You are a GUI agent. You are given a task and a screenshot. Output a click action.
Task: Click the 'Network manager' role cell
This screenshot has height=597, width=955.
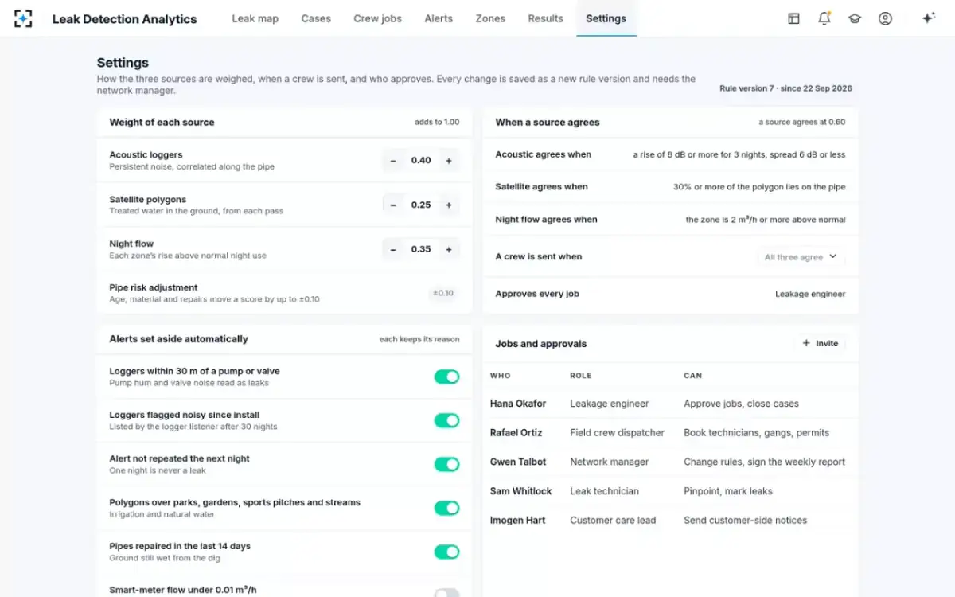(x=609, y=462)
